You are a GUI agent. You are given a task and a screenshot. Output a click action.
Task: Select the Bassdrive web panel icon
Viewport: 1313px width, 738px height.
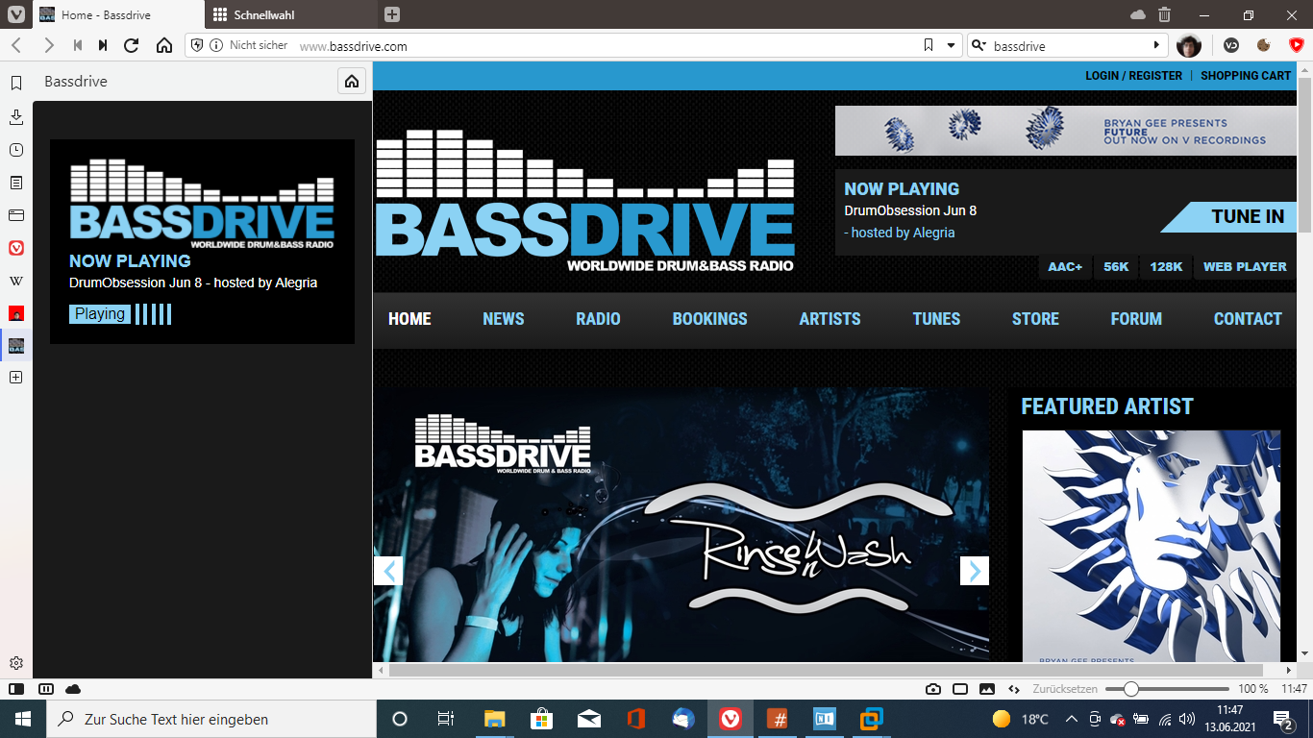(x=16, y=346)
